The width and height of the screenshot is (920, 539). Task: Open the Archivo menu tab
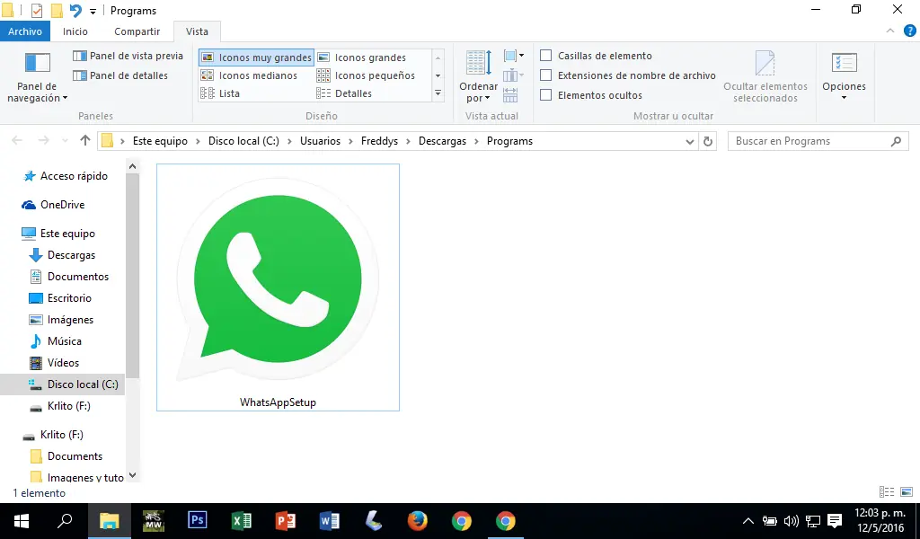pos(25,31)
